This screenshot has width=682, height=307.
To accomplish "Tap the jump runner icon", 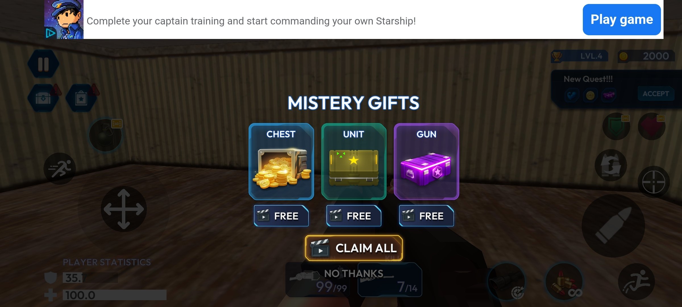I will (x=637, y=282).
